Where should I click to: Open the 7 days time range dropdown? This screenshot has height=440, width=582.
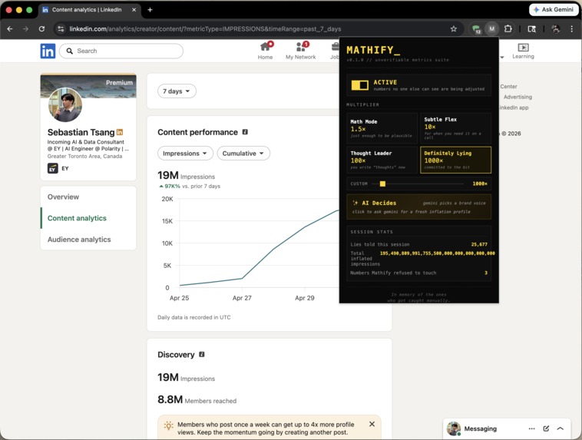coord(177,91)
